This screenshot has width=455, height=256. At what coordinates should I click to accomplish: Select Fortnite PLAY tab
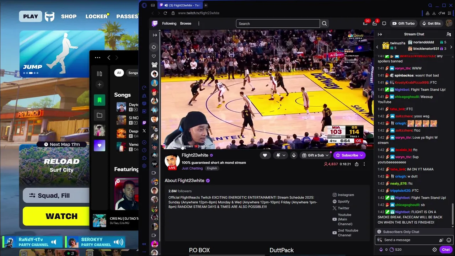pyautogui.click(x=31, y=16)
